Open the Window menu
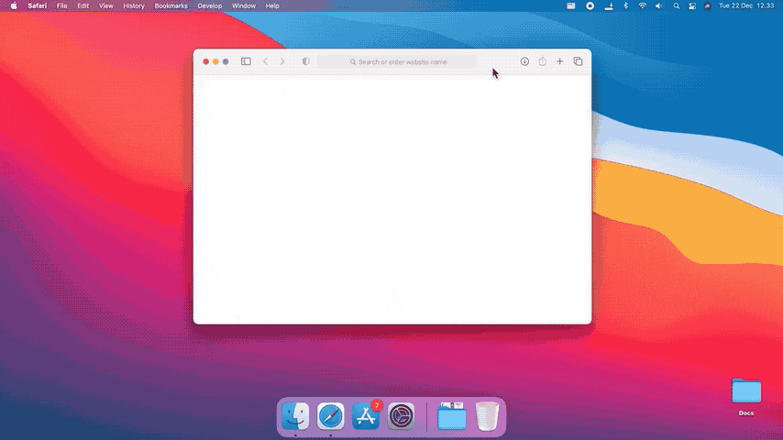Screen dimensions: 783x440 [x=244, y=6]
